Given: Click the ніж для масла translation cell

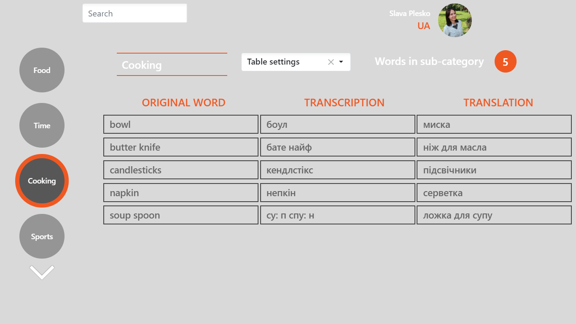Looking at the screenshot, I should 494,147.
